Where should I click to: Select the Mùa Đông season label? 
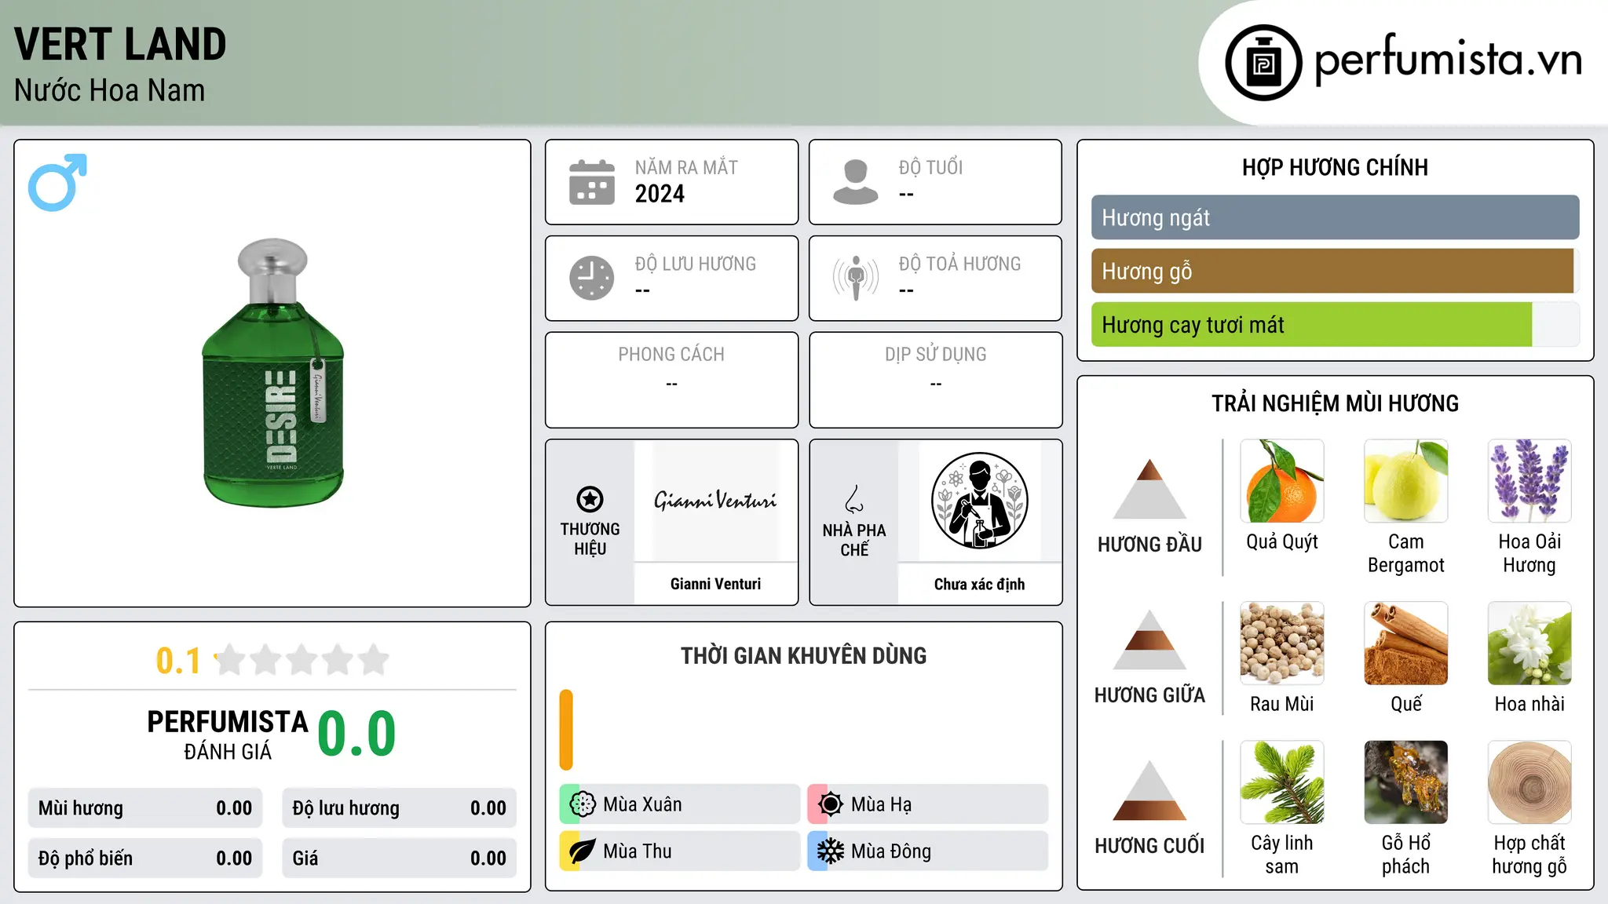891,851
